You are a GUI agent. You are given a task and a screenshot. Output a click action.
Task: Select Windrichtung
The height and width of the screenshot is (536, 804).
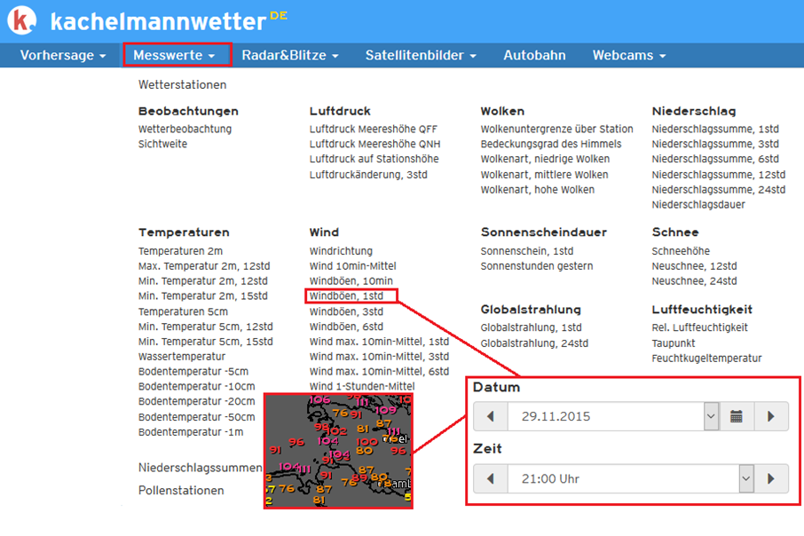pos(341,251)
